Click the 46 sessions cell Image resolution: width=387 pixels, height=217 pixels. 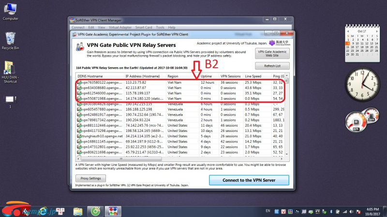pos(229,125)
